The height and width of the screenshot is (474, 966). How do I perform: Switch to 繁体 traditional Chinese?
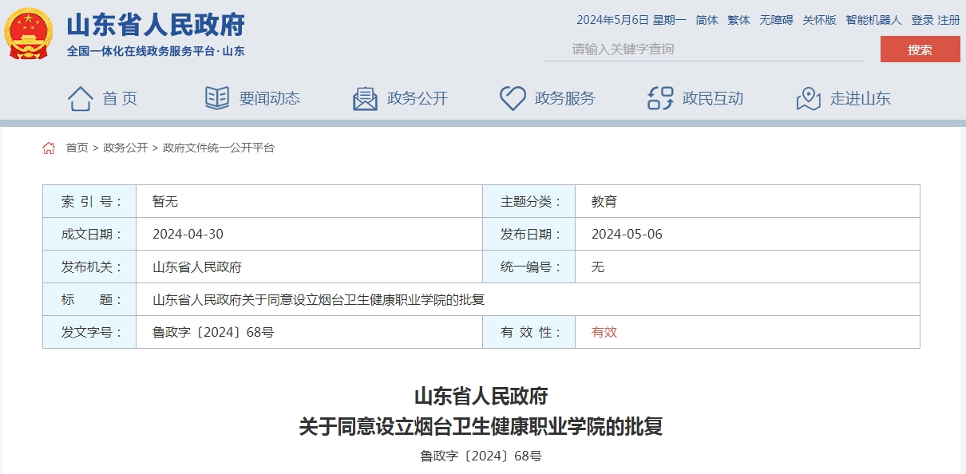[738, 20]
